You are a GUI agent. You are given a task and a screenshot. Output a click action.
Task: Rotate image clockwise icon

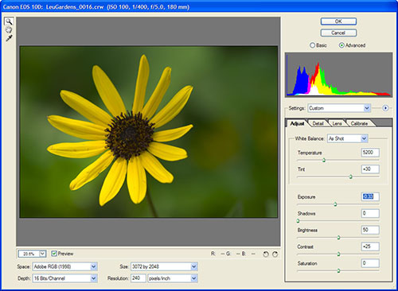[x=275, y=254]
